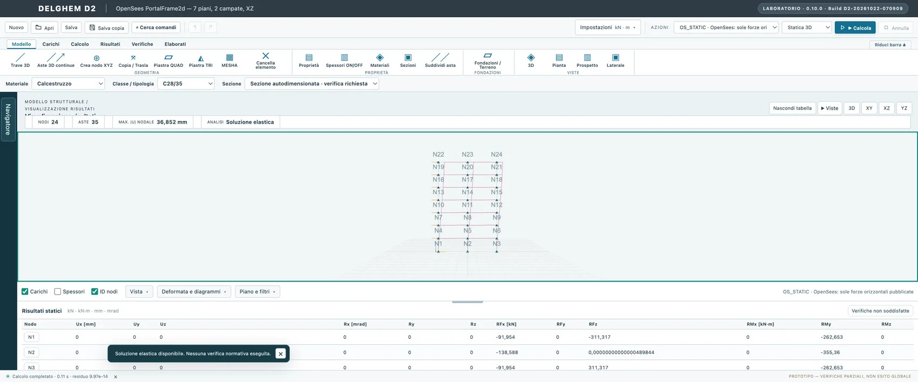Screen dimensions: 918x382
Task: Open the Materiali tool
Action: click(x=380, y=60)
